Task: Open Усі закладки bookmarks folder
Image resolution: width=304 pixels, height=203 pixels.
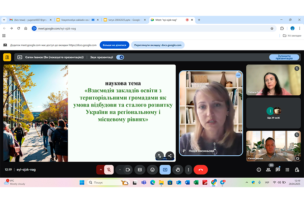Action: pyautogui.click(x=292, y=36)
